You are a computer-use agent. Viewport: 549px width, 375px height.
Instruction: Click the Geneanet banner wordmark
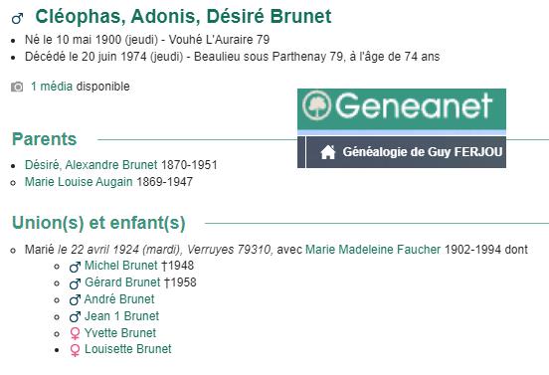click(414, 105)
